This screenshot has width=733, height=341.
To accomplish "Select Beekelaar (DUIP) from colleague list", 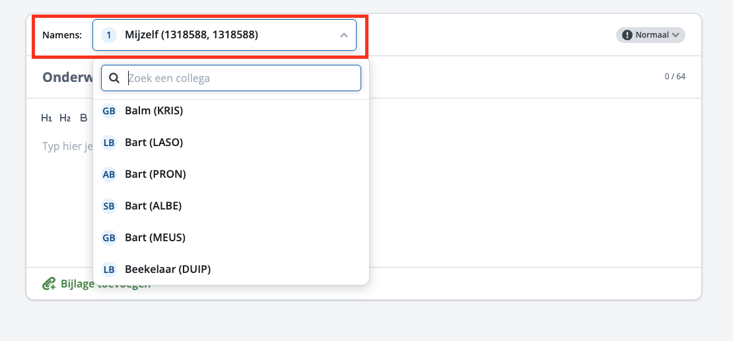I will [168, 270].
